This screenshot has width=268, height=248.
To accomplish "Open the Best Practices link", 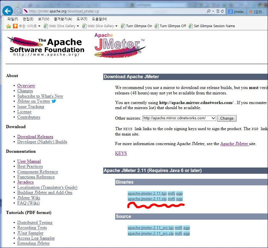I will [x=30, y=166].
